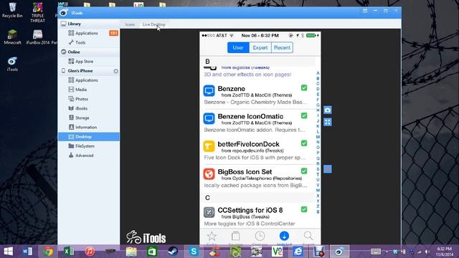This screenshot has height=258, width=459.
Task: Open the Benzene package icon
Action: pos(209,91)
